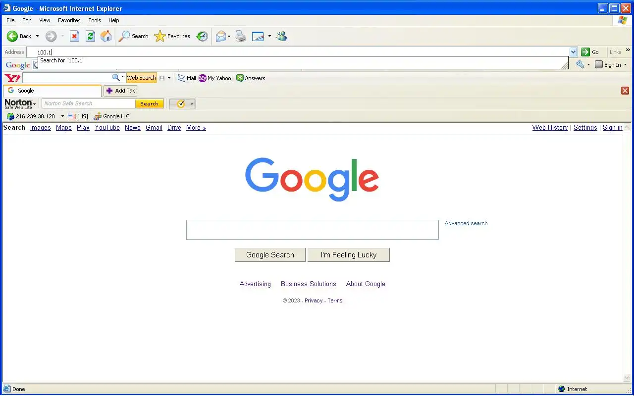Open the Forward button history dropdown
Screen dimensions: 634x396
click(62, 36)
